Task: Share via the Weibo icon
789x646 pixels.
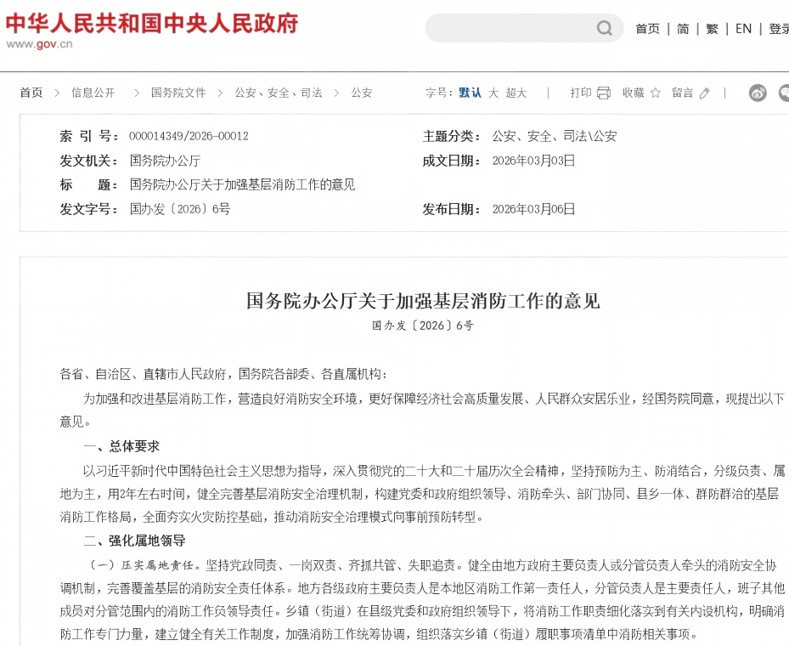Action: click(x=758, y=93)
